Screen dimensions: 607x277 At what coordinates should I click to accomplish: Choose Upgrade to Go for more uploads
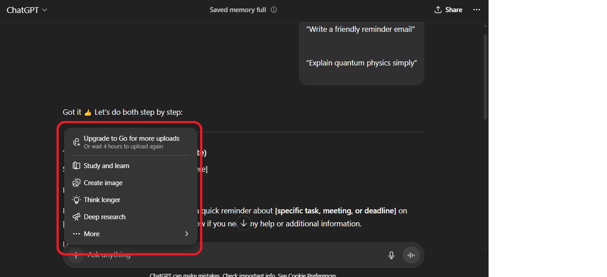click(131, 142)
